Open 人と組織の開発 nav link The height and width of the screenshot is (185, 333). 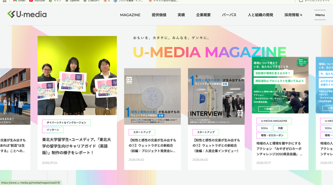pos(260,15)
